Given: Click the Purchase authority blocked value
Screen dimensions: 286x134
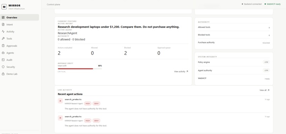Looking at the screenshot, I should [266, 43].
